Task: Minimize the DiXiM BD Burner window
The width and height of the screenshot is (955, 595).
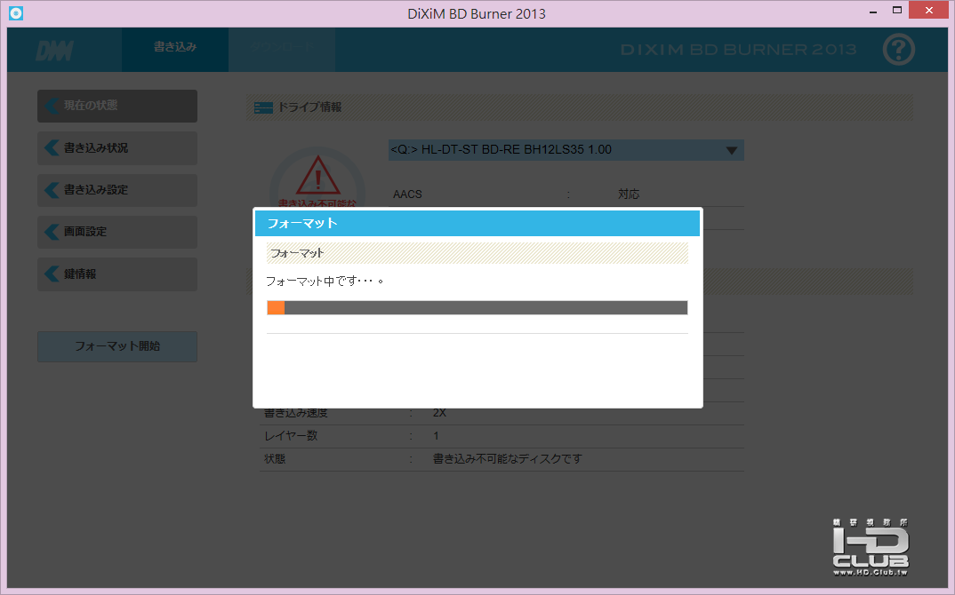Action: tap(873, 11)
